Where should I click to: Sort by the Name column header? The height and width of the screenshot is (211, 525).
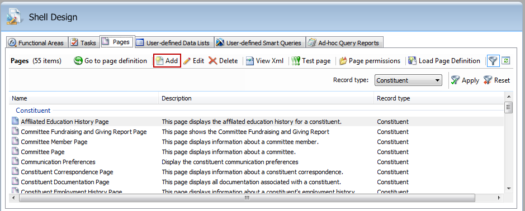click(x=84, y=98)
